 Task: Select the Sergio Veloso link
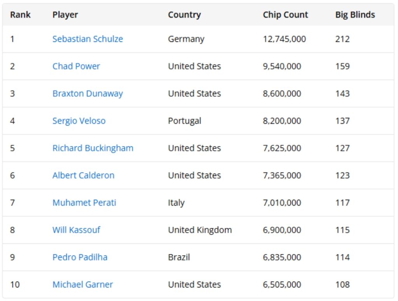tap(79, 121)
